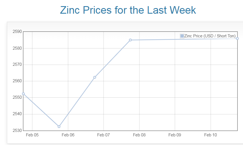Click the Feb 08 x-axis label

tap(139, 135)
